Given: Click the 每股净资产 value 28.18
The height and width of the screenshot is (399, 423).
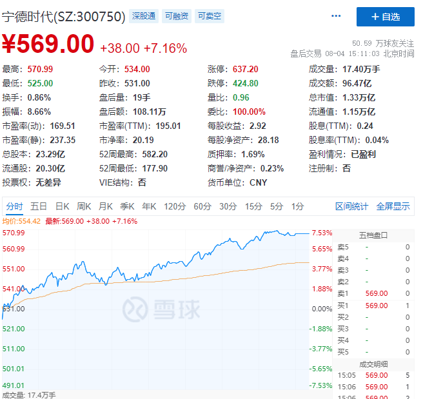Looking at the screenshot, I should click(x=268, y=140).
